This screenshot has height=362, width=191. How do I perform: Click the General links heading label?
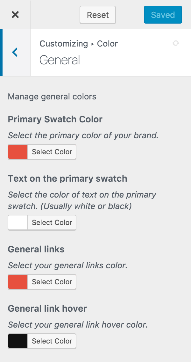(36, 249)
